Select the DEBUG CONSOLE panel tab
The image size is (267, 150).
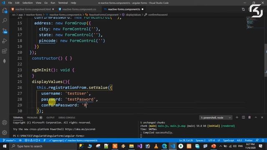point(67,117)
